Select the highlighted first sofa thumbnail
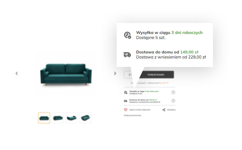 pos(44,118)
